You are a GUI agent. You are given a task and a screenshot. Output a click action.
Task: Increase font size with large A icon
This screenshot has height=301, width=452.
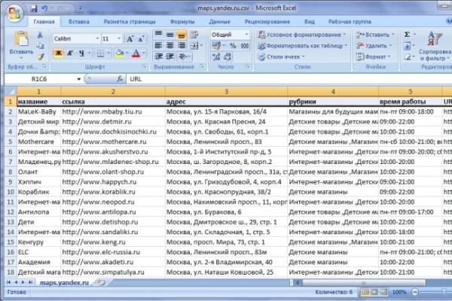click(130, 39)
